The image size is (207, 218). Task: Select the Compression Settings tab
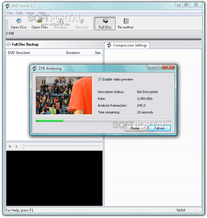(x=127, y=45)
